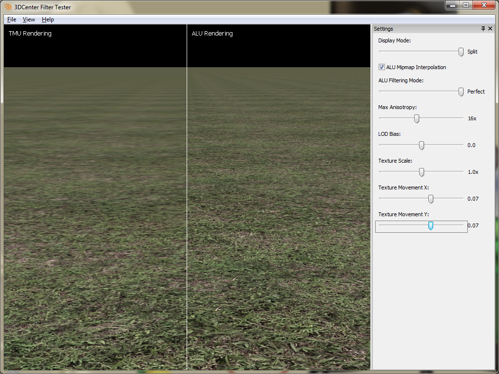Click the TMU Rendering viewport label
The image size is (499, 374).
[x=30, y=34]
